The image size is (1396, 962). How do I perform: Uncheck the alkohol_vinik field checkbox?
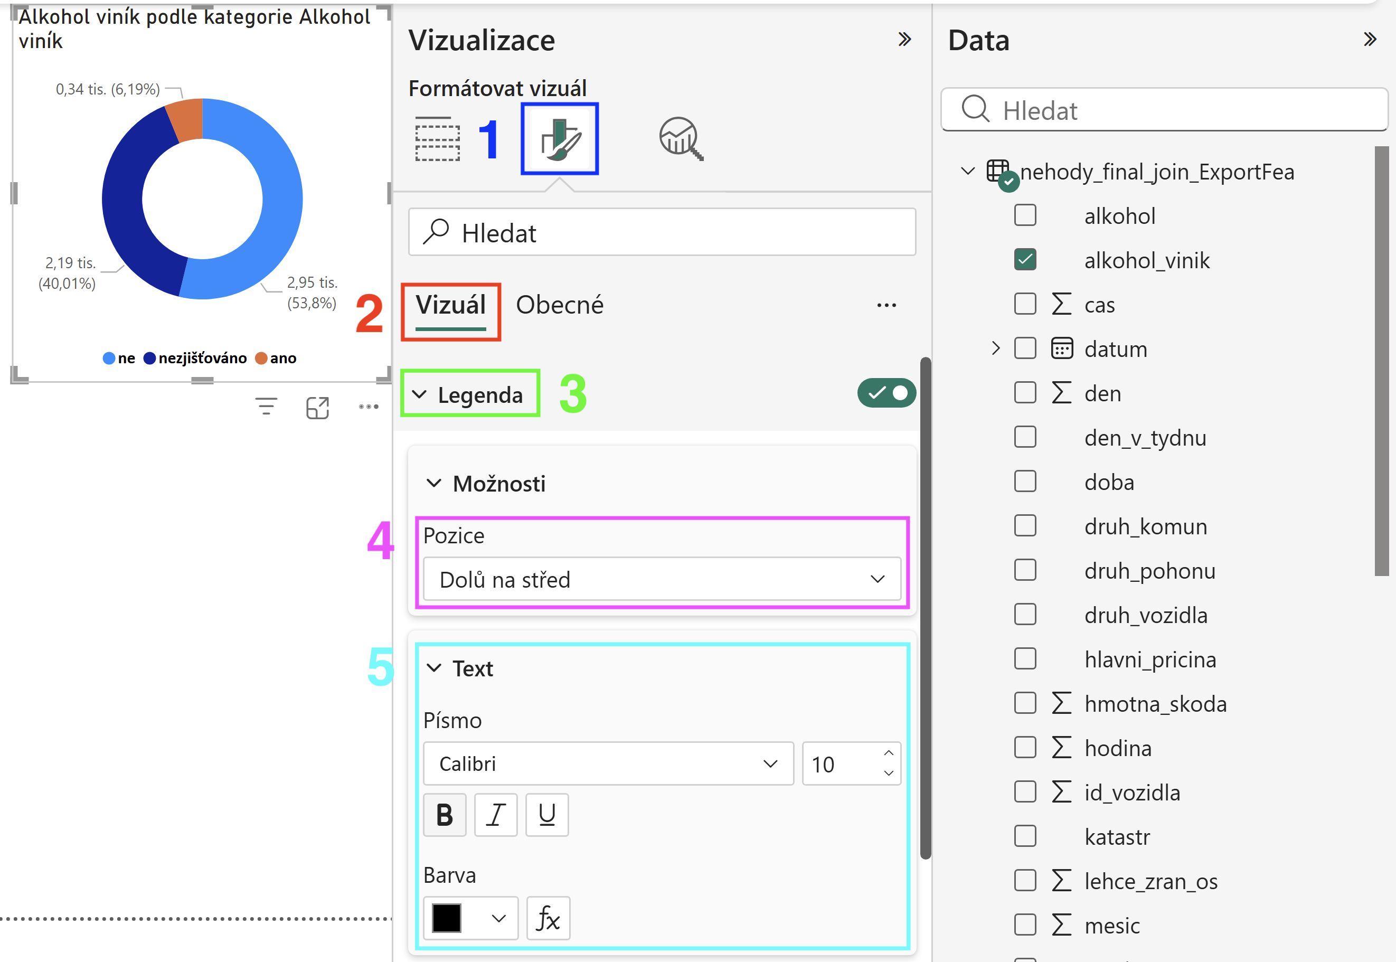coord(1025,260)
